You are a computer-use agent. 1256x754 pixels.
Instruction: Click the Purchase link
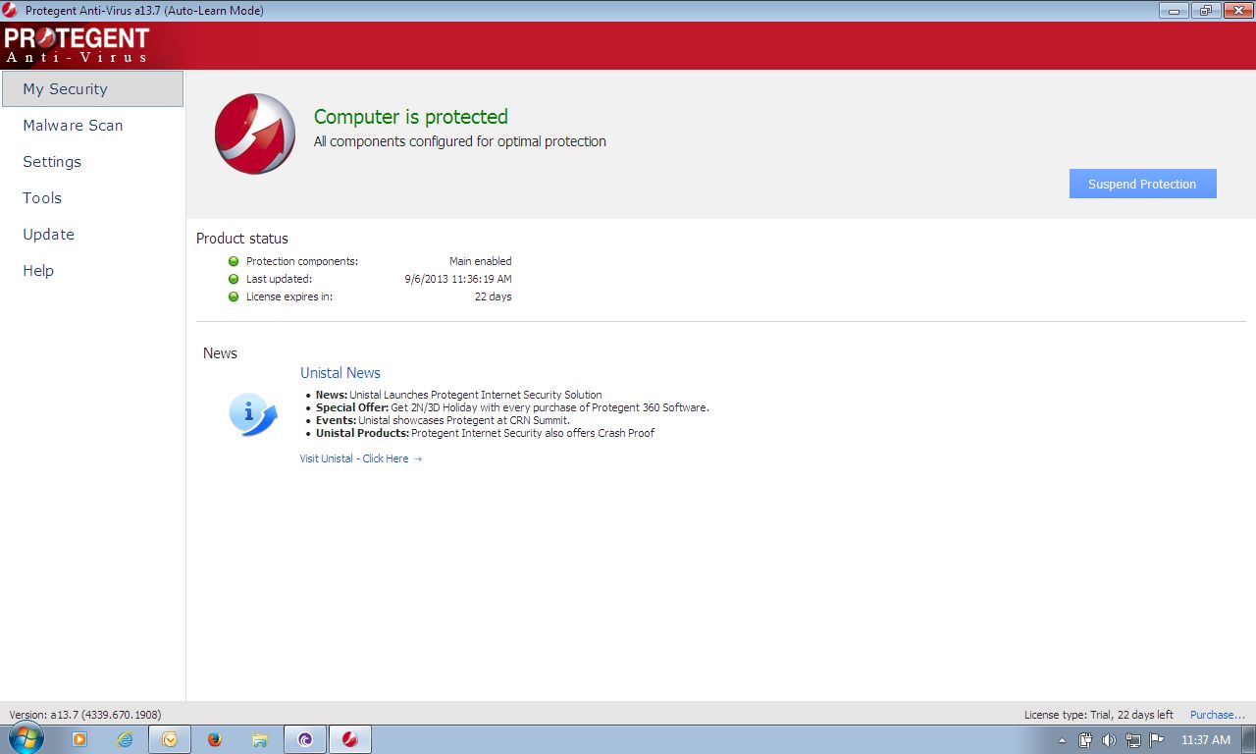[x=1217, y=715]
